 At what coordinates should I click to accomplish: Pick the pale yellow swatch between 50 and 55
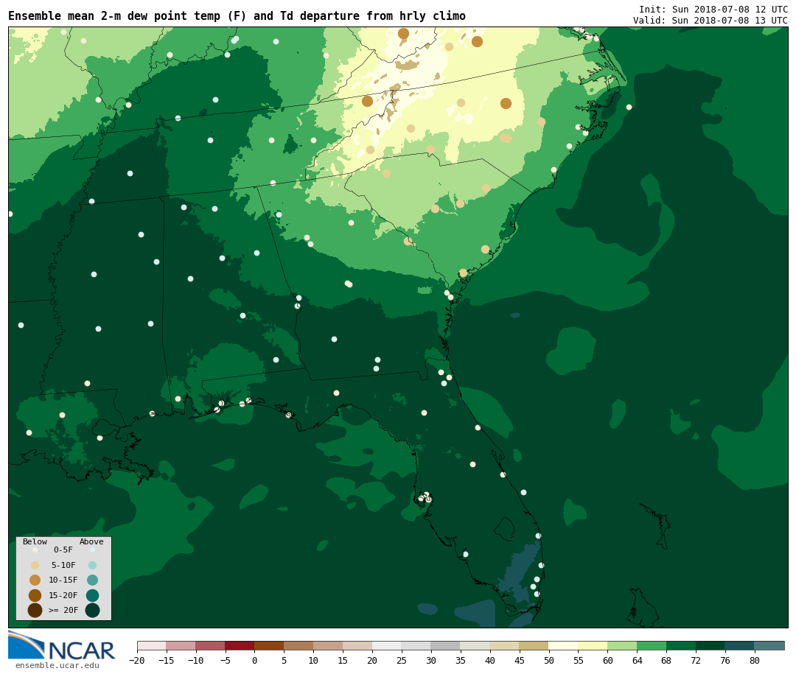click(564, 646)
